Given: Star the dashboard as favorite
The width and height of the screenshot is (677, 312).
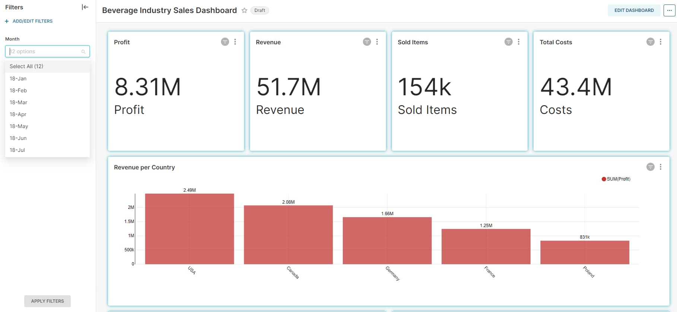Looking at the screenshot, I should (244, 10).
